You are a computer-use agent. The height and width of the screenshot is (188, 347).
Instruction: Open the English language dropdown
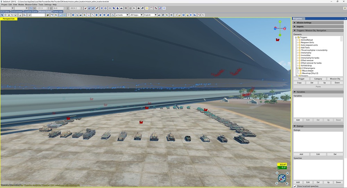[x=150, y=15]
